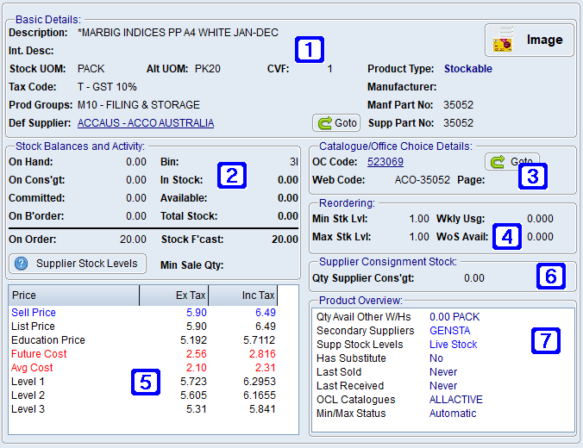The height and width of the screenshot is (448, 583).
Task: Click the GENSTA secondary supplier link
Action: pos(449,330)
